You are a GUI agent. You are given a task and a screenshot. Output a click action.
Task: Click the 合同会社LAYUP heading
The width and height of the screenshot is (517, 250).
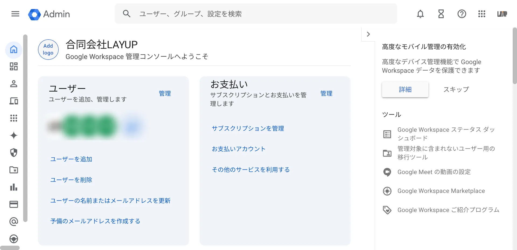(x=102, y=45)
